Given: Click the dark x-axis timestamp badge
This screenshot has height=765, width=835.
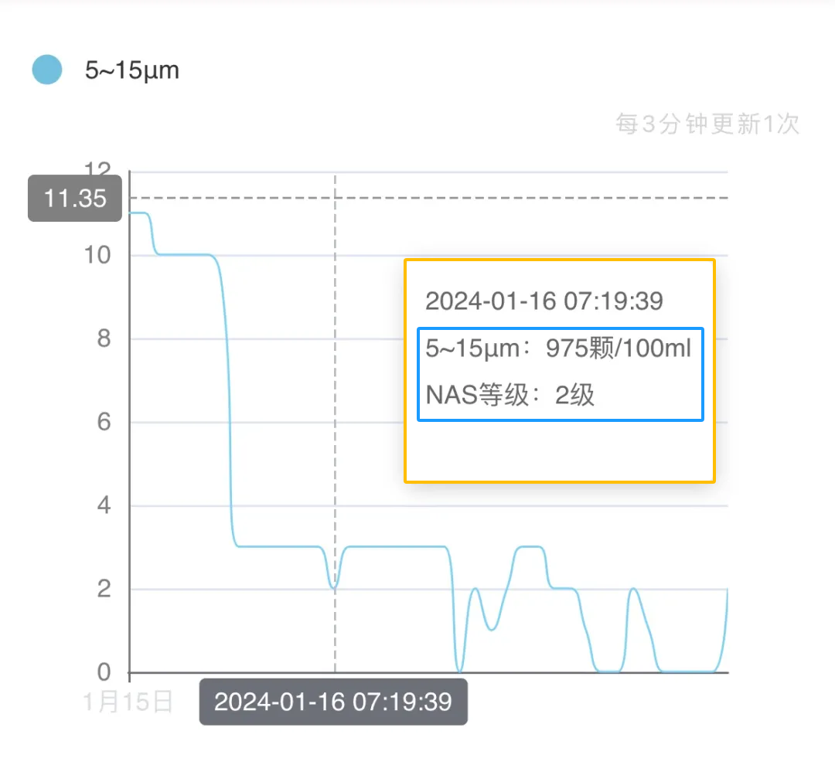Looking at the screenshot, I should [x=333, y=702].
